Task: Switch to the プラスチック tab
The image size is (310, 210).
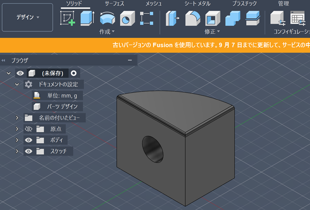Action: (x=244, y=4)
